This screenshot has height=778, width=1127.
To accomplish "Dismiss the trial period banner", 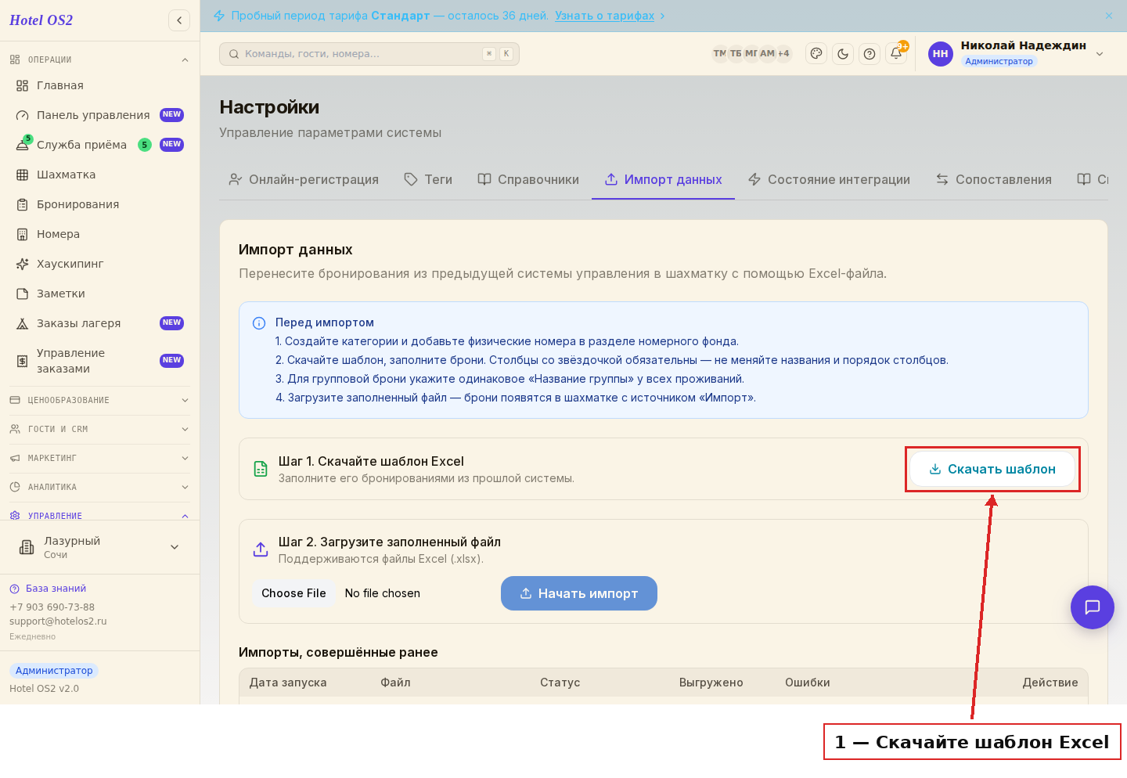I will (x=1109, y=16).
